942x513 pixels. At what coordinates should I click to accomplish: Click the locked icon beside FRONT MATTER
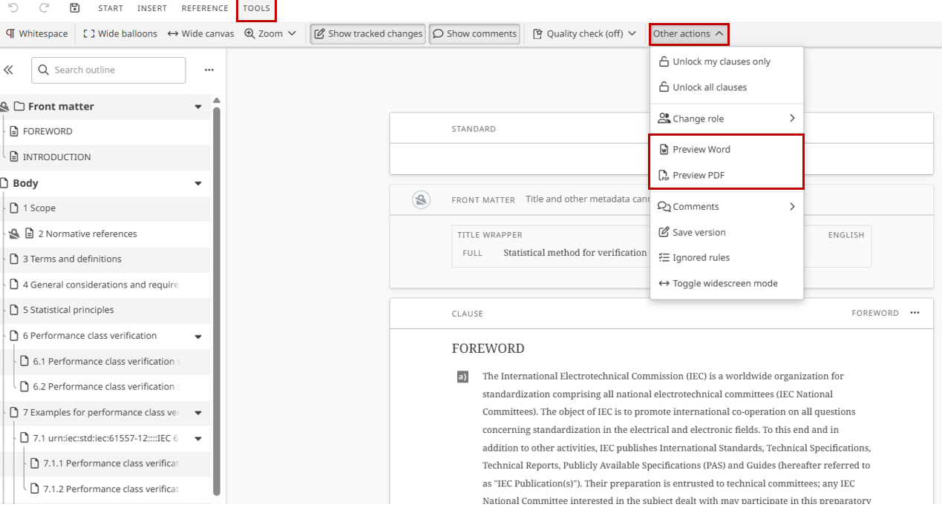click(422, 199)
